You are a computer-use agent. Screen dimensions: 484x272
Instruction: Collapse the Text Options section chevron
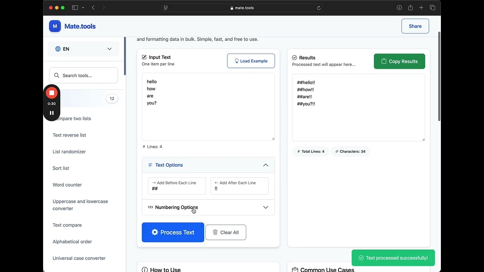click(x=266, y=165)
